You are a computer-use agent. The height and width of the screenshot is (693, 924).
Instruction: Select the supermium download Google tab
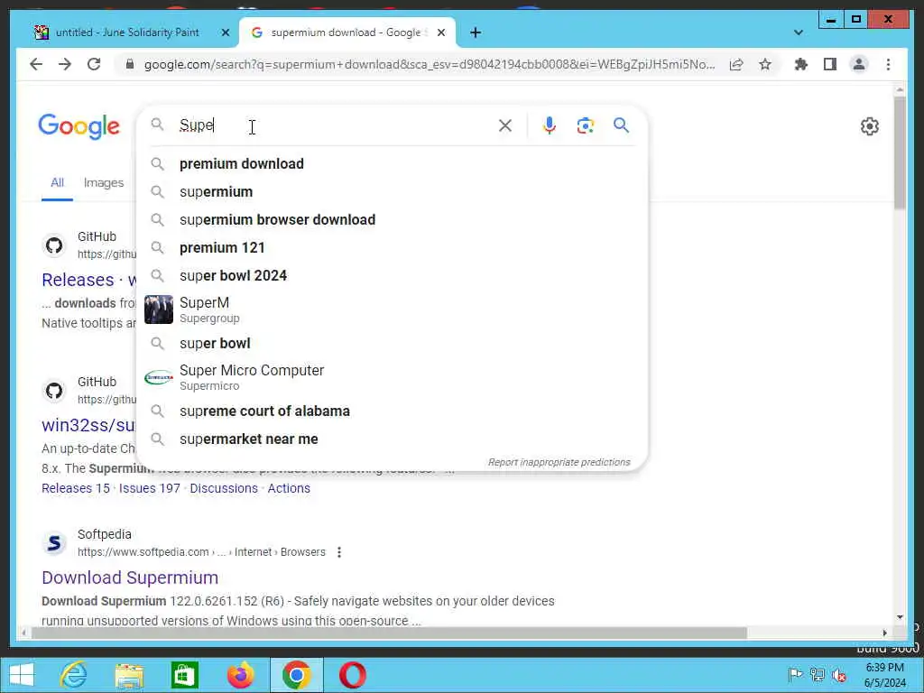[x=346, y=32]
